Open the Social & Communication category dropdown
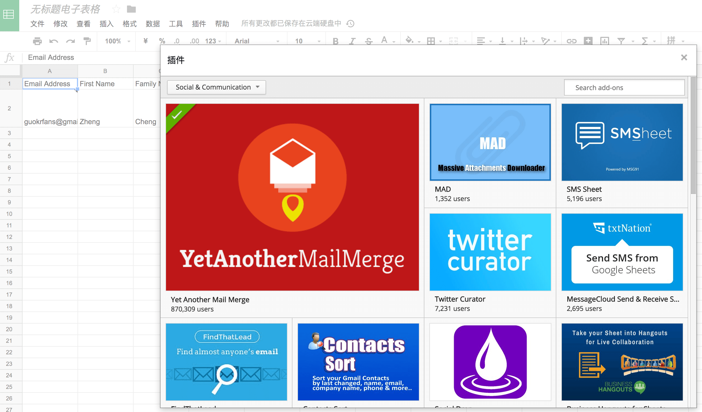The image size is (702, 412). click(216, 87)
